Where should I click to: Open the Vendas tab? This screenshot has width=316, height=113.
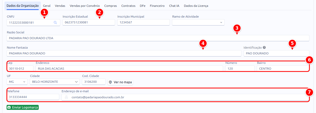pyautogui.click(x=60, y=6)
